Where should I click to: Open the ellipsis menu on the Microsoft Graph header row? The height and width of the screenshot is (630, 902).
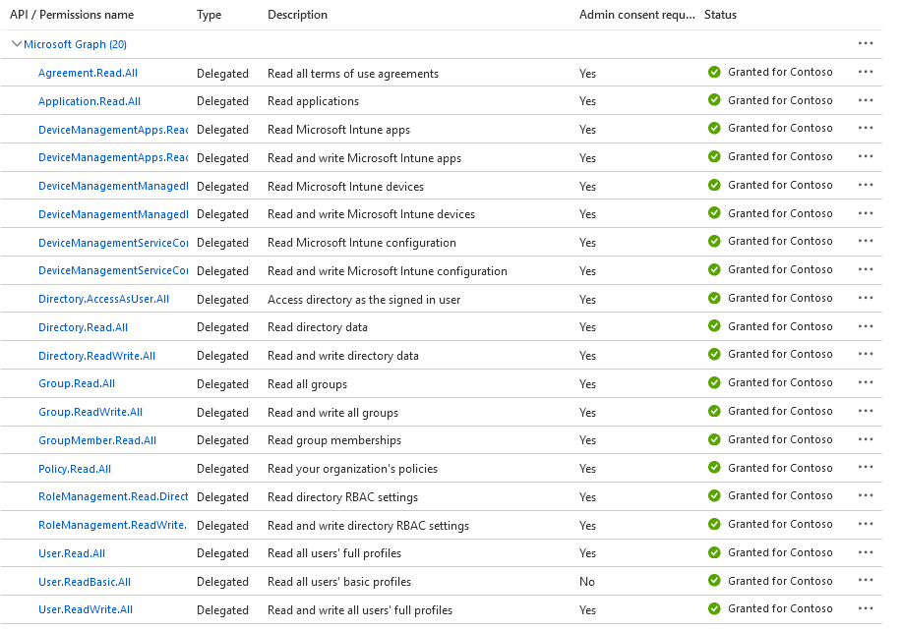[866, 43]
